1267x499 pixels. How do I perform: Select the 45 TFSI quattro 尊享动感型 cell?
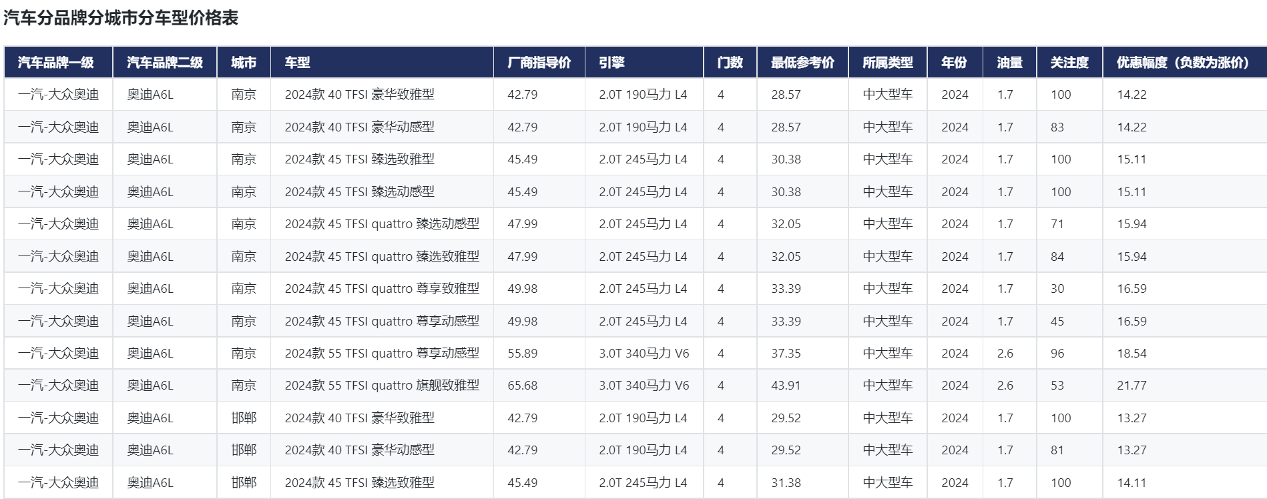tap(382, 321)
